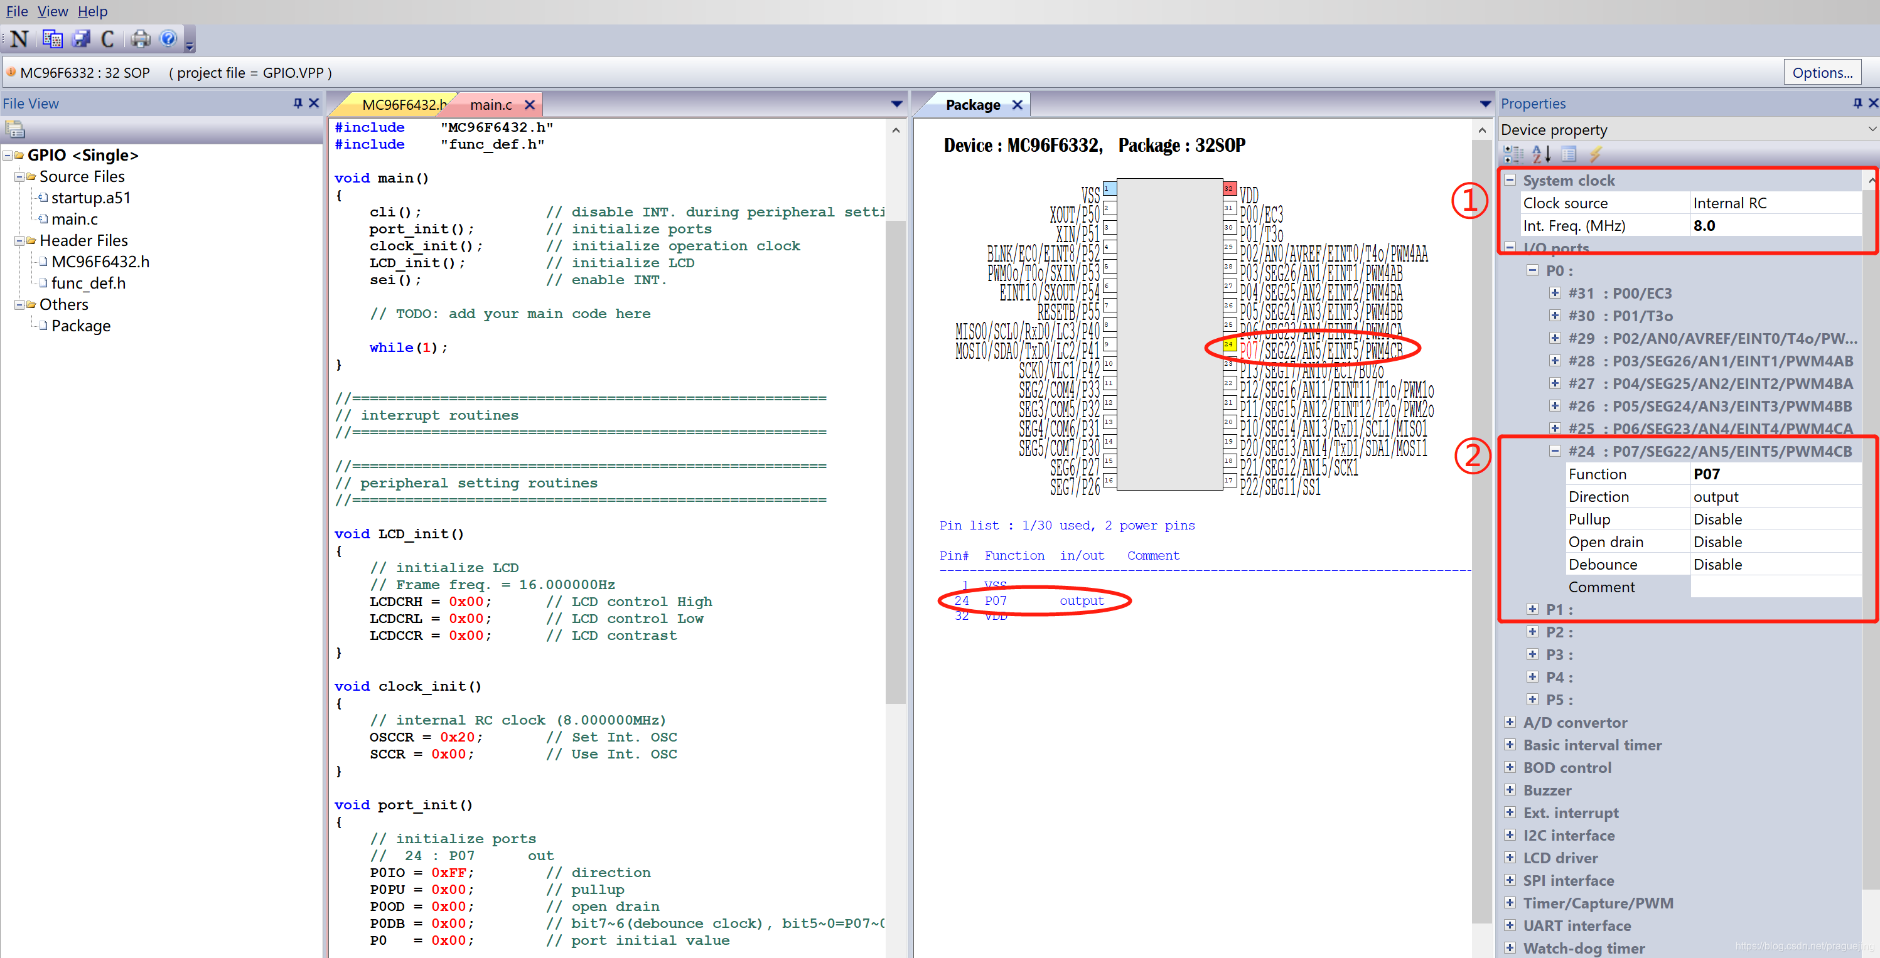Click the Alphabetical A-Z sort icon
The width and height of the screenshot is (1880, 958).
point(1540,154)
